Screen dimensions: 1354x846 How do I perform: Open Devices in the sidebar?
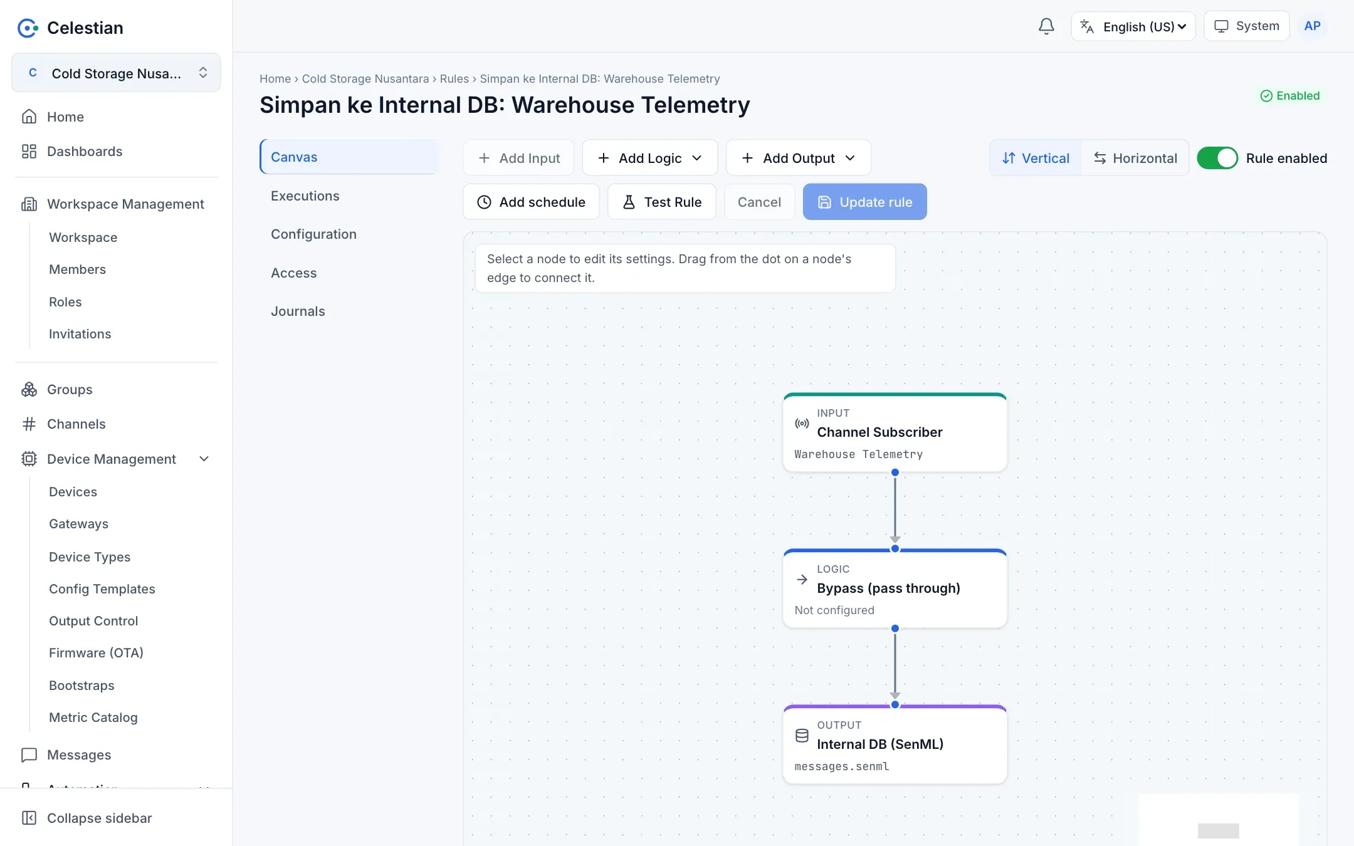pos(73,492)
